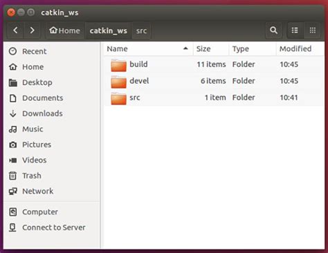
Task: Select the src folder row
Action: pyautogui.click(x=214, y=97)
